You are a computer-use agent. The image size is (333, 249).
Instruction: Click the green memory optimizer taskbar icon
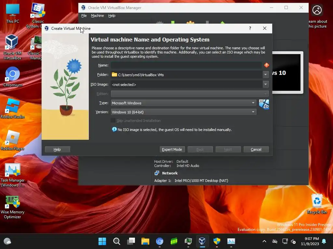(174, 241)
